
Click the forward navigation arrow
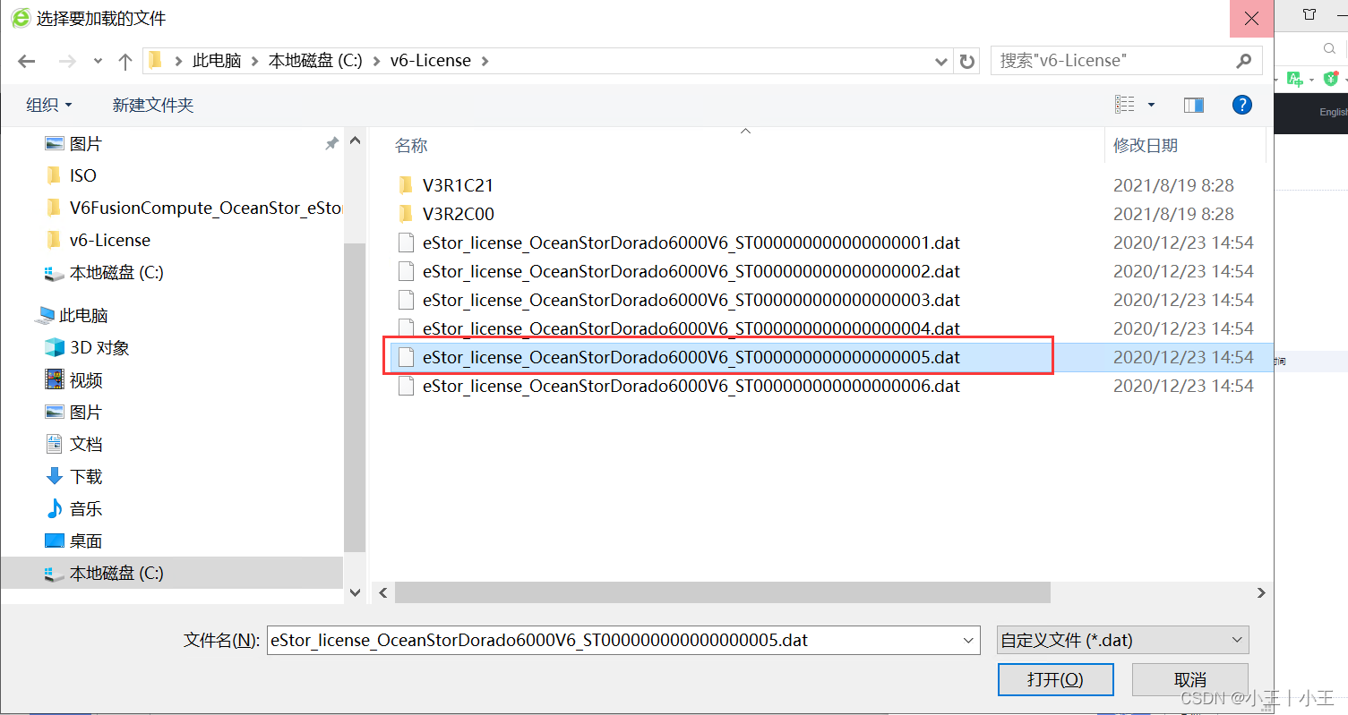tap(66, 62)
